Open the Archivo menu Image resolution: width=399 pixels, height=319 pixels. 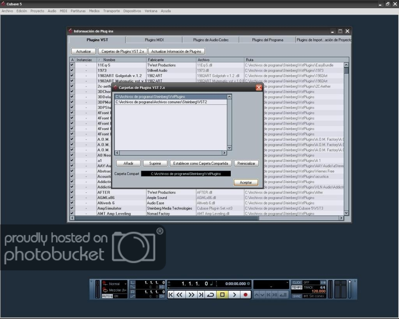7,11
